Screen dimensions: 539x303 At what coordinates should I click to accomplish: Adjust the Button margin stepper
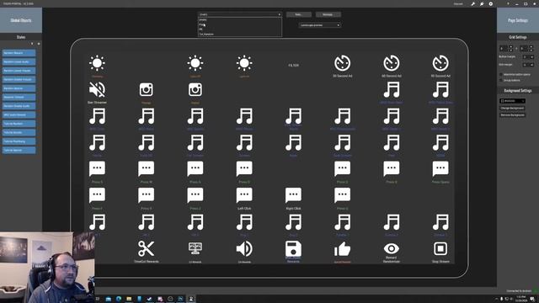528,56
